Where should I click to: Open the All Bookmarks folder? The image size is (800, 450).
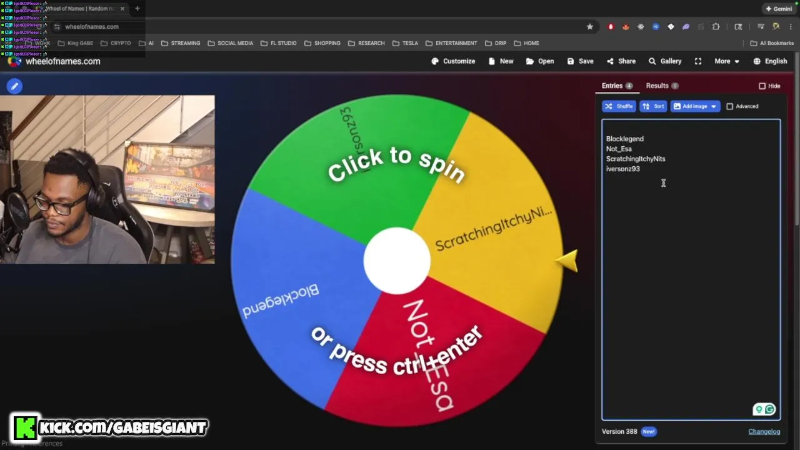click(772, 43)
